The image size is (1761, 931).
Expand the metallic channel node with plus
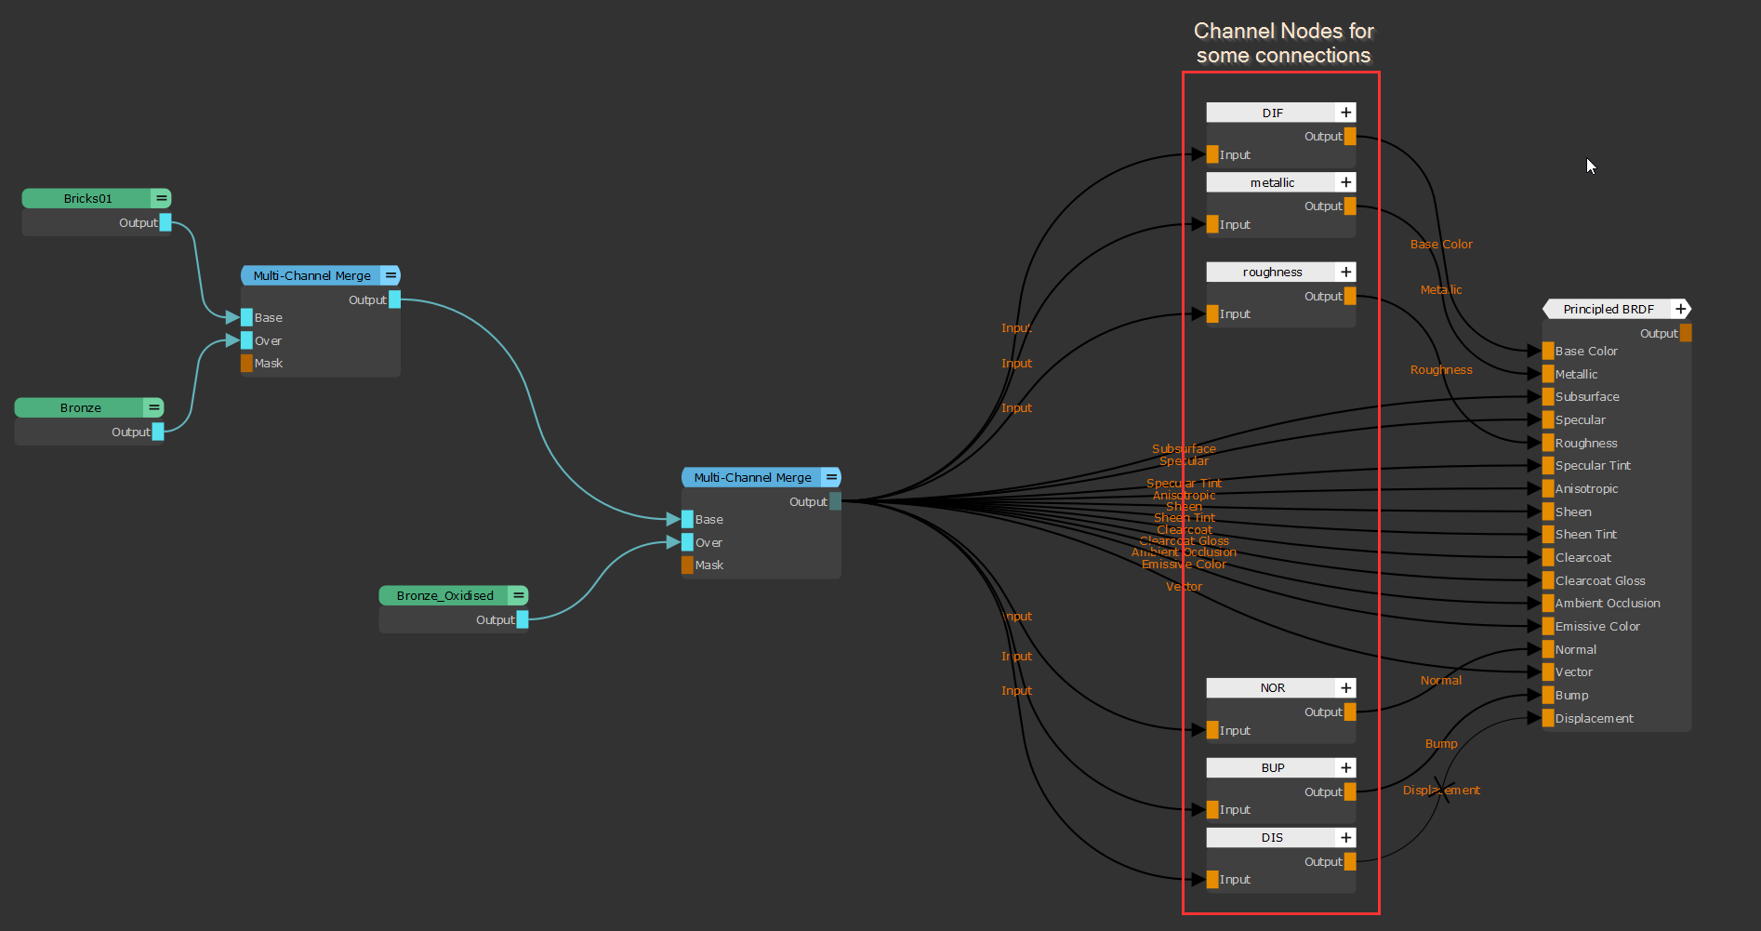pyautogui.click(x=1345, y=182)
